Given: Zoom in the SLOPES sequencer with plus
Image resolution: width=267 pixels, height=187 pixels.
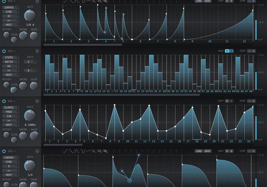Looking at the screenshot, I should [254, 101].
